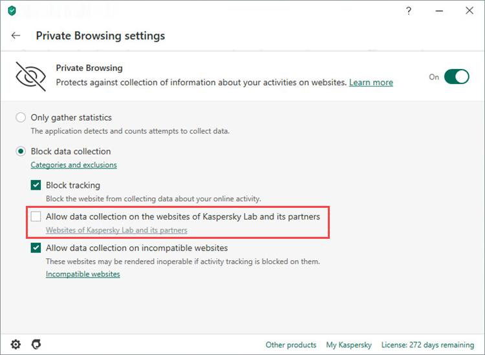The image size is (485, 355).
Task: Open the Categories and exclusions link
Action: 74,165
